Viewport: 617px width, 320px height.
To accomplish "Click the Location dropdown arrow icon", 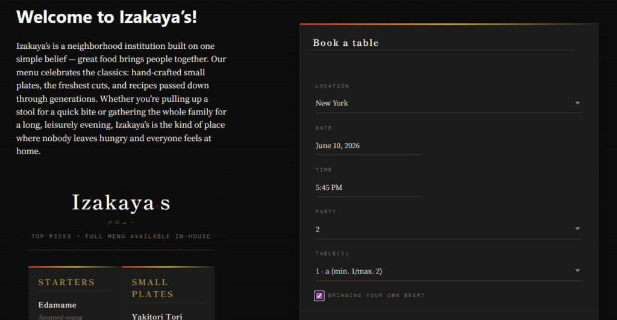I will click(577, 103).
